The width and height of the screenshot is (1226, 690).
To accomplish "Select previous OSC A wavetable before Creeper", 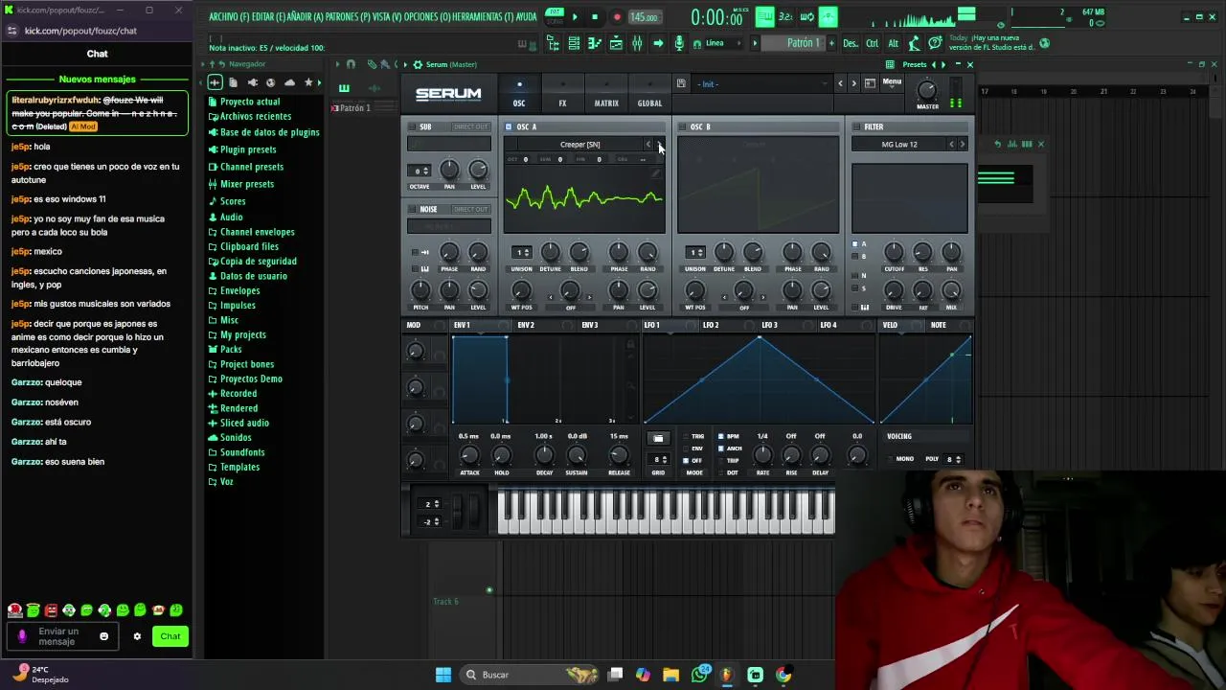I will pyautogui.click(x=648, y=145).
